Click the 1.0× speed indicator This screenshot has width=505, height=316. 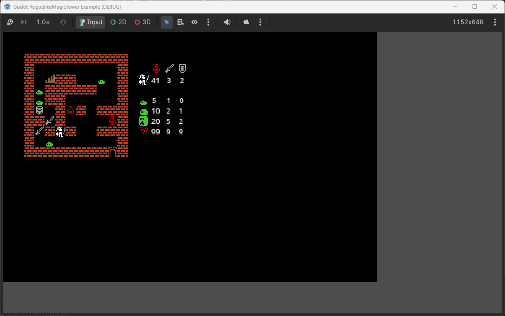[43, 22]
